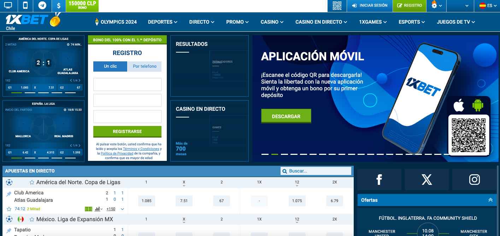Click the green Descargar button

[x=286, y=116]
